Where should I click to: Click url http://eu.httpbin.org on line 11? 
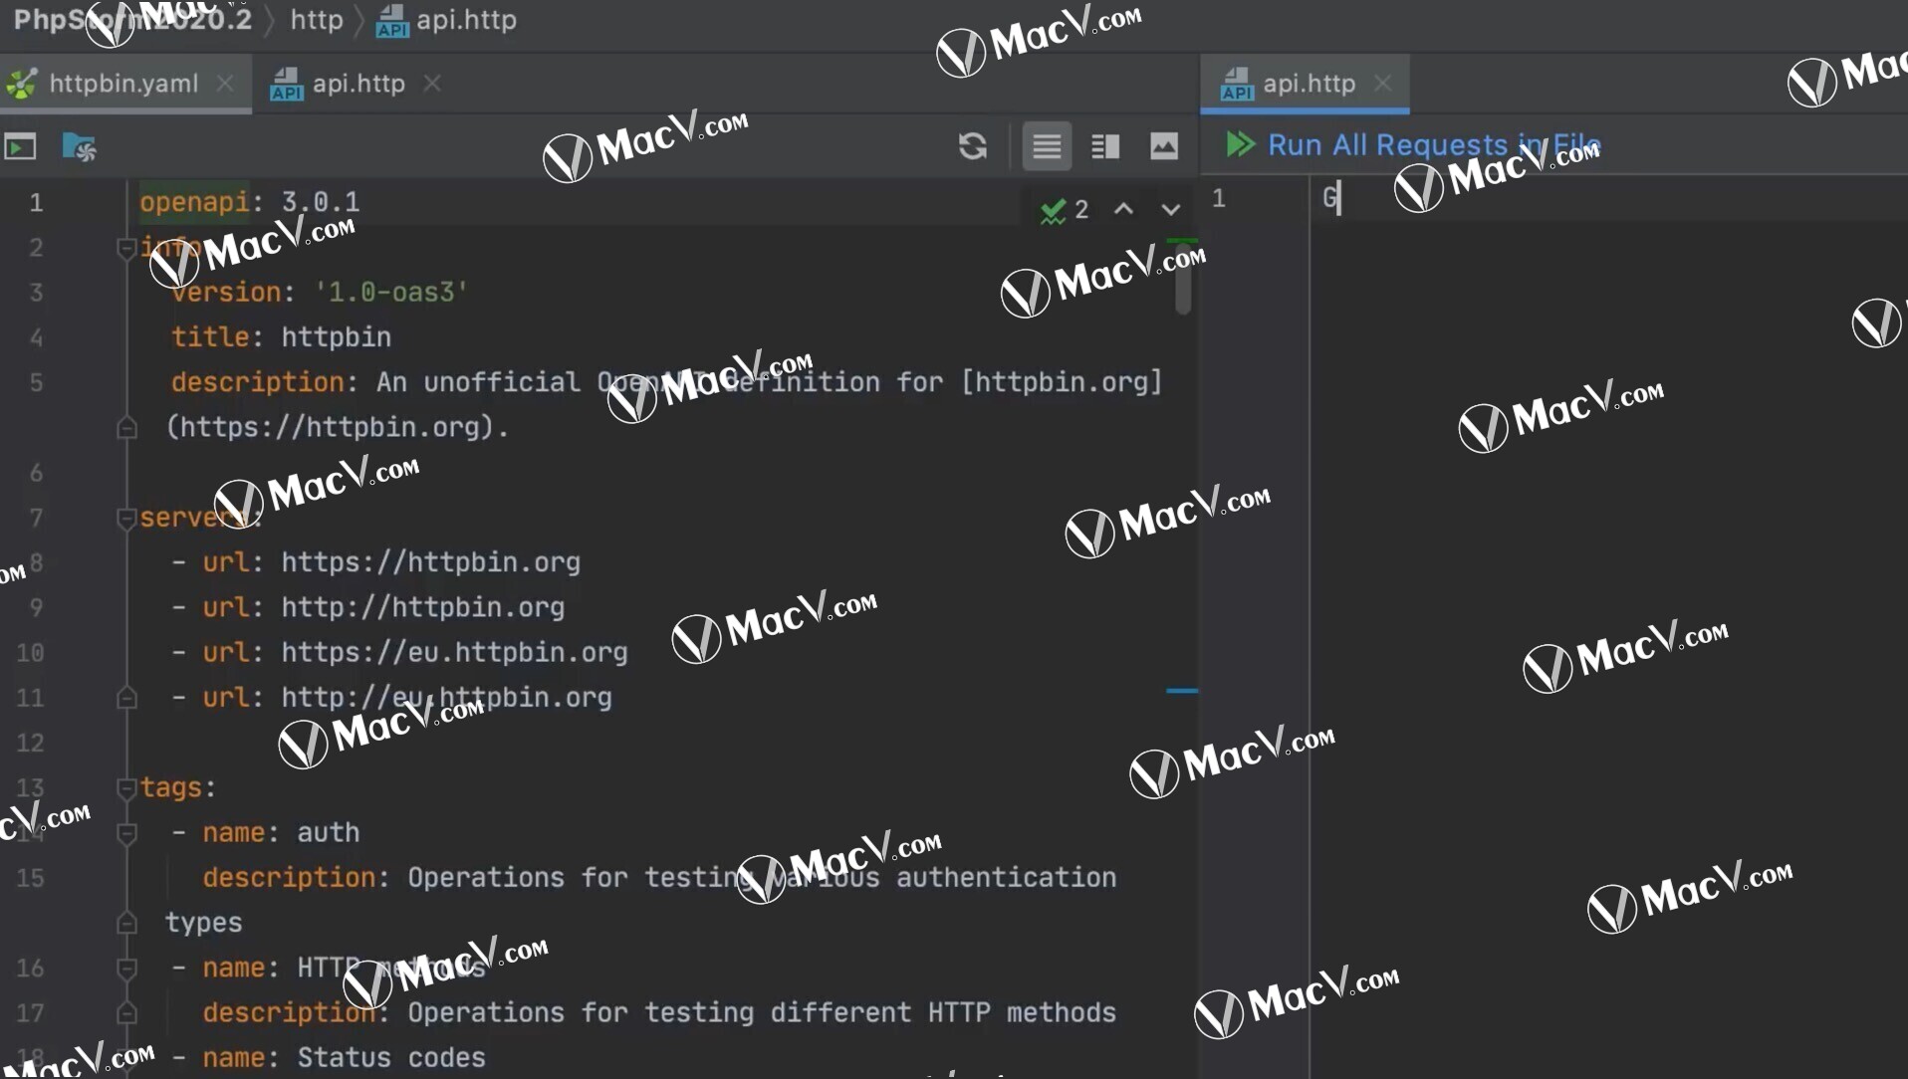pos(446,698)
